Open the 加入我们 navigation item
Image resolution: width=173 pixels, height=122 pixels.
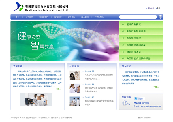[x=85, y=17]
